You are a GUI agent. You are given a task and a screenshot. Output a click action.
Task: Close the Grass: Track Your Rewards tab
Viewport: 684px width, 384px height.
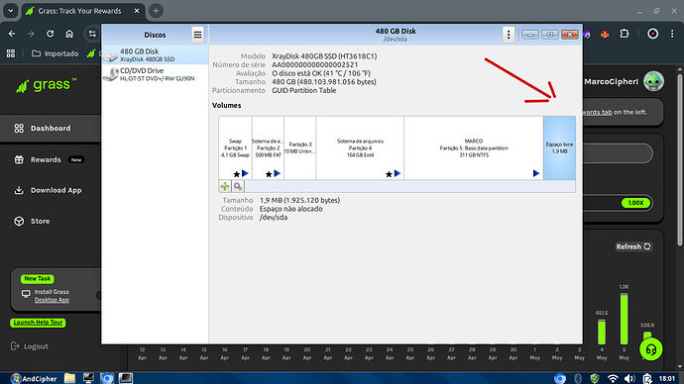(x=137, y=11)
